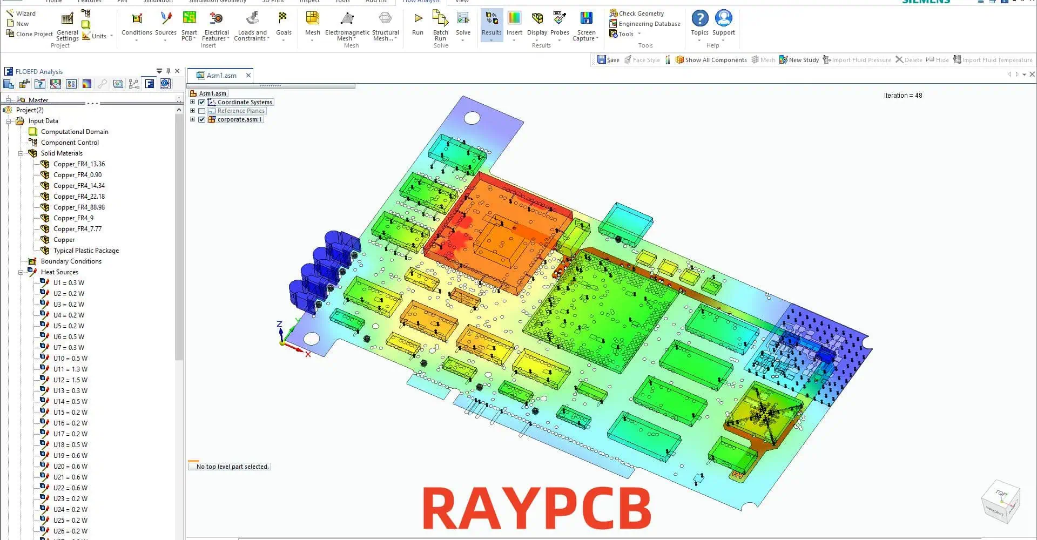Expand the corporate.asm:1 assembly node
Screen dimensions: 1037x540
click(192, 119)
